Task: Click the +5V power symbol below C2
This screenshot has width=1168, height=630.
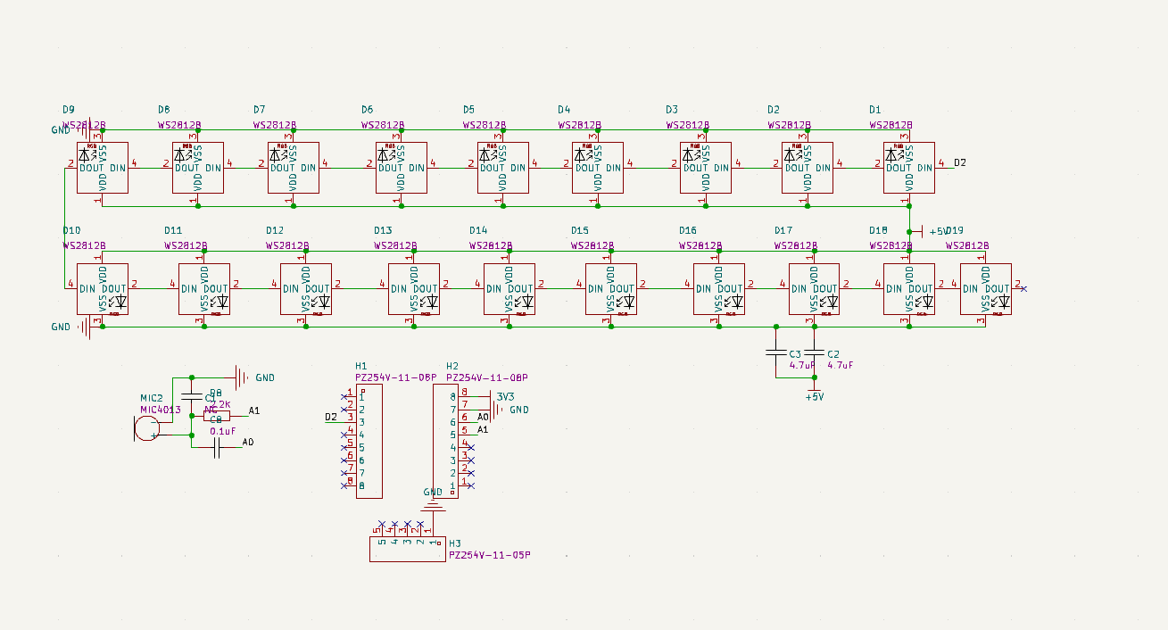Action: pos(814,393)
